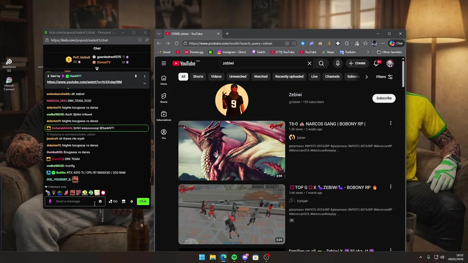
Task: Open Edge Copilot Chat button
Action: coord(396,43)
